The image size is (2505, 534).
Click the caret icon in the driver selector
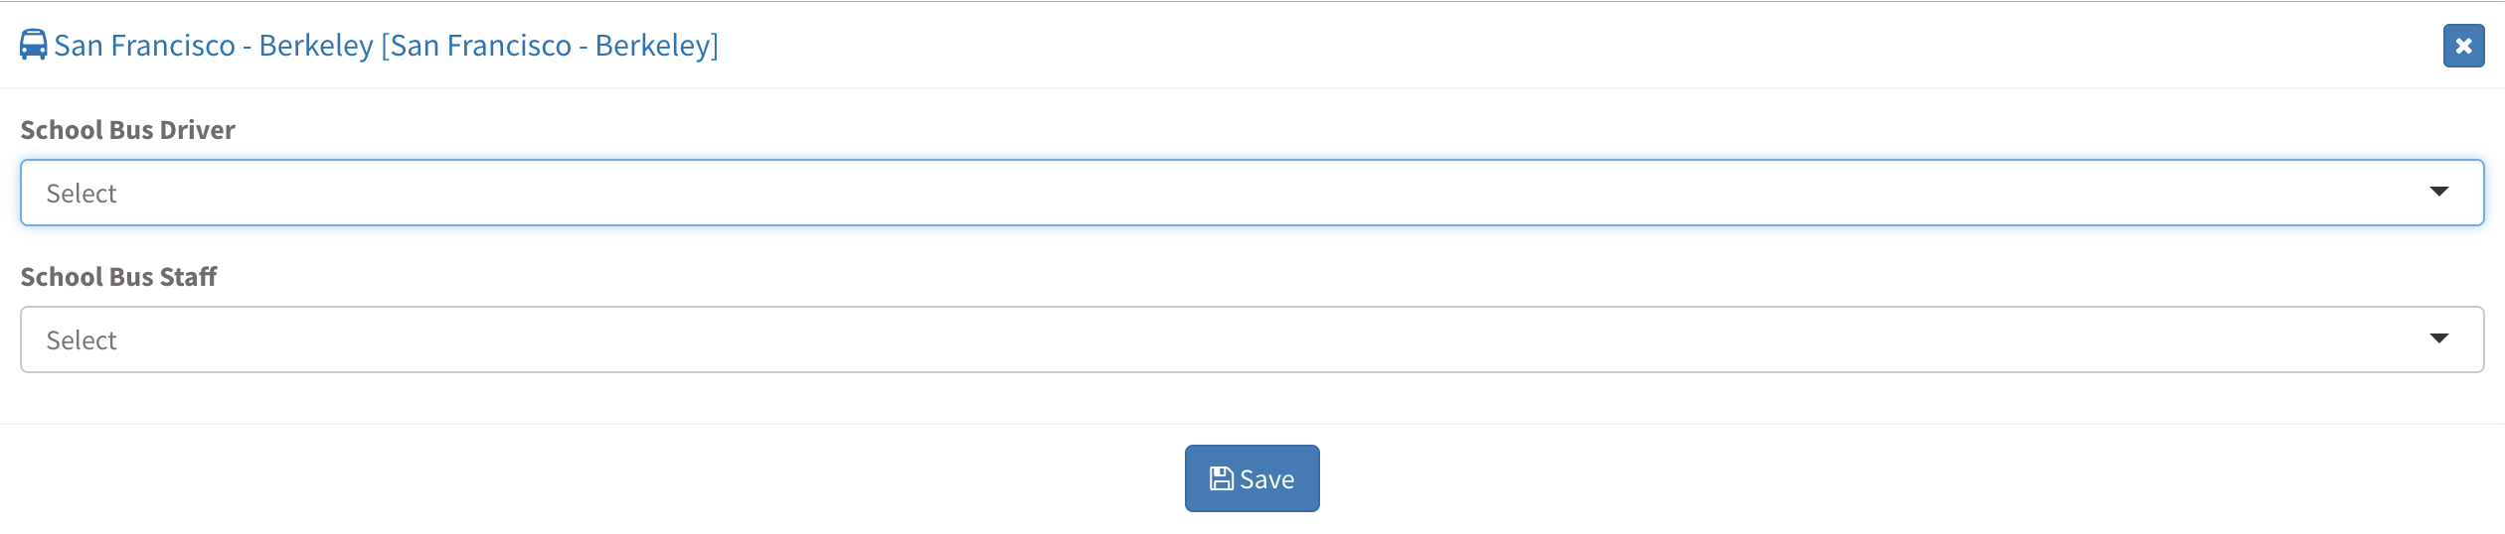pyautogui.click(x=2438, y=192)
